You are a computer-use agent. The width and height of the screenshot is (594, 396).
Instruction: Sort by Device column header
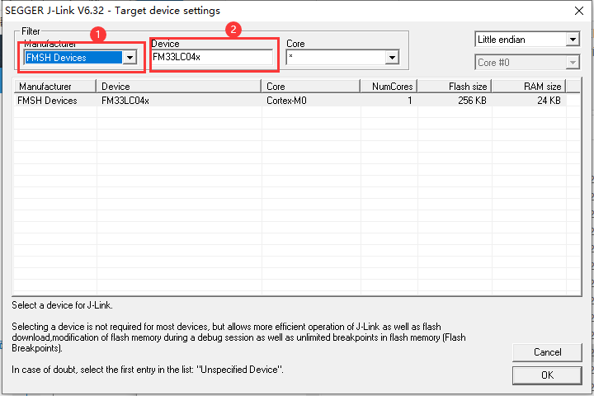(x=179, y=87)
